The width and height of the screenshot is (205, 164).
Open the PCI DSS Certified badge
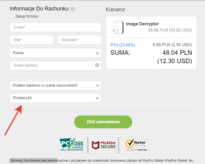(x=71, y=144)
